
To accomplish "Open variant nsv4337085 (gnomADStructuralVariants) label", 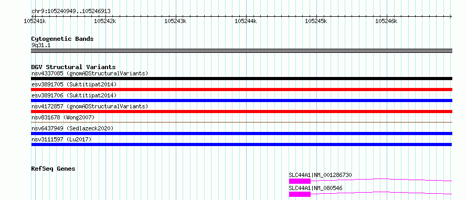I will [90, 73].
